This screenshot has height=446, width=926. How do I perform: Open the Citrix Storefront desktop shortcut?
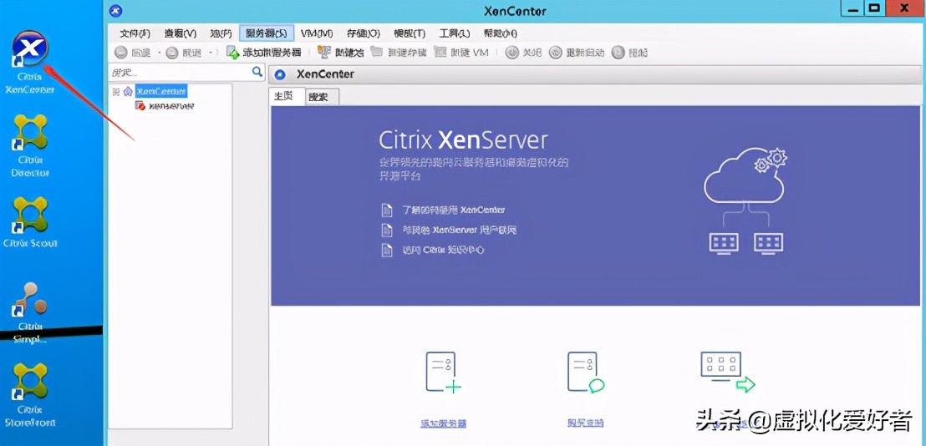tap(30, 395)
